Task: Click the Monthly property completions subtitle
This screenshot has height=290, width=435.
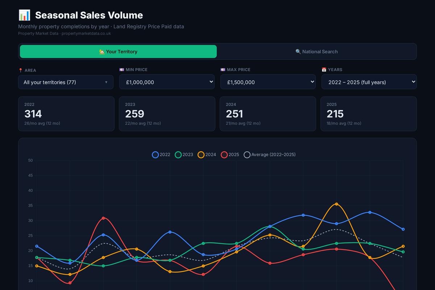Action: [x=101, y=26]
